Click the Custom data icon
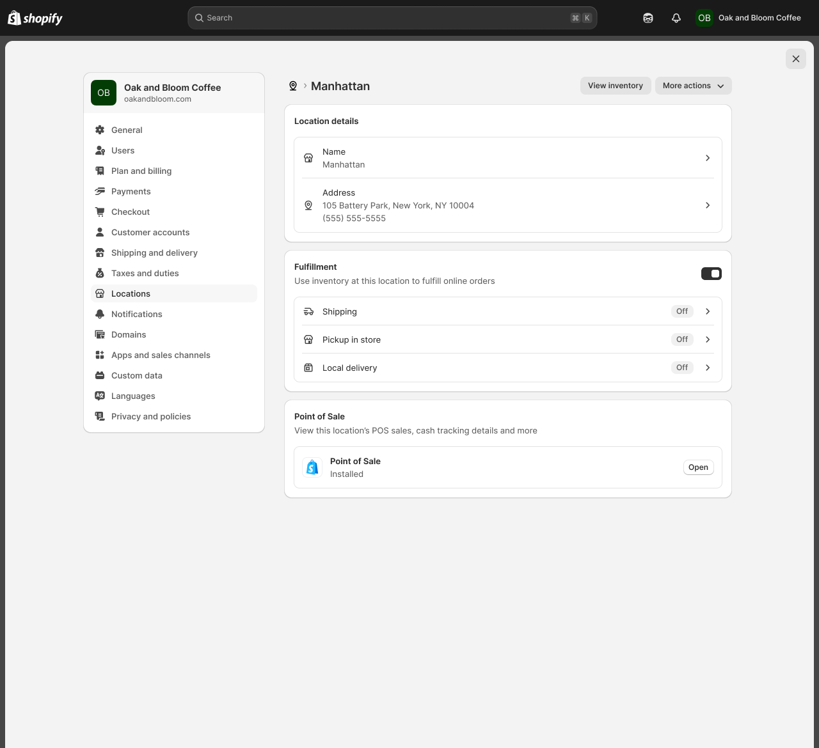This screenshot has width=819, height=748. [x=100, y=375]
